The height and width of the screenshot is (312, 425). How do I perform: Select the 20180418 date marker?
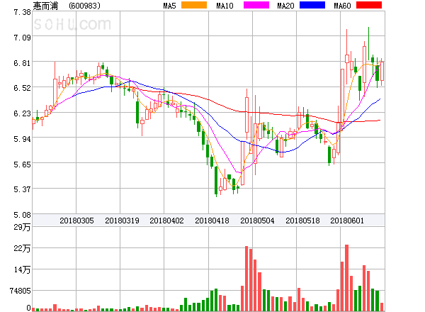coord(212,221)
